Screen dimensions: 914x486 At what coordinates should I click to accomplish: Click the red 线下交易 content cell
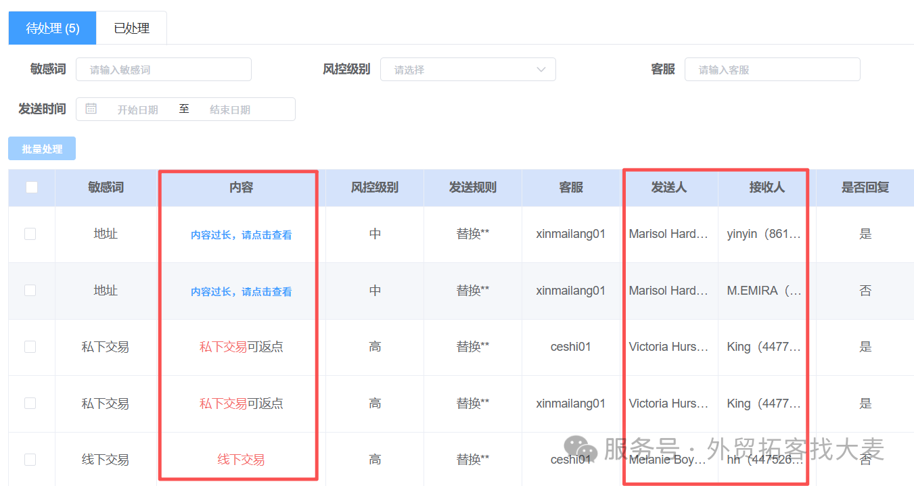[241, 460]
